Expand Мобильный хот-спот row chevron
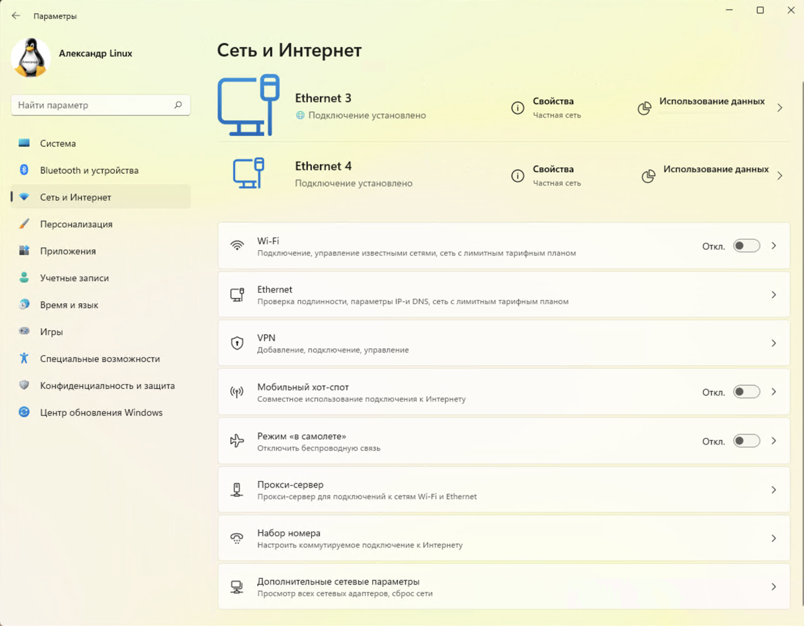Viewport: 804px width, 626px height. pos(774,392)
